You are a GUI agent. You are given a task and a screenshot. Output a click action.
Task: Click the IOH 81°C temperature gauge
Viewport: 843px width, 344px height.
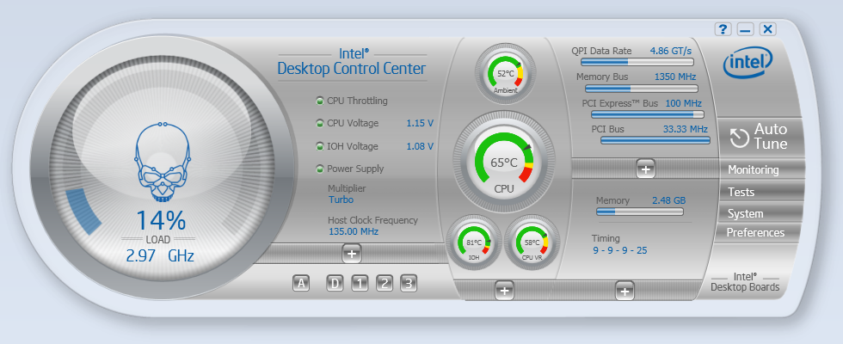click(x=474, y=243)
